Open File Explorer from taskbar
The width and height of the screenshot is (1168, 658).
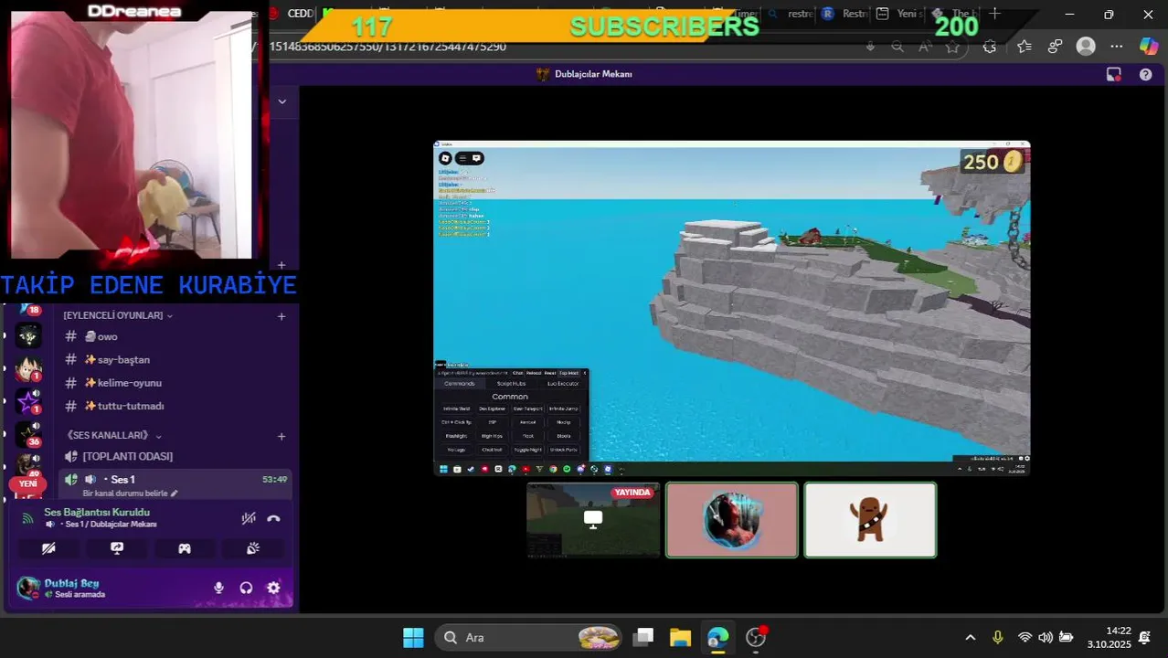[680, 637]
